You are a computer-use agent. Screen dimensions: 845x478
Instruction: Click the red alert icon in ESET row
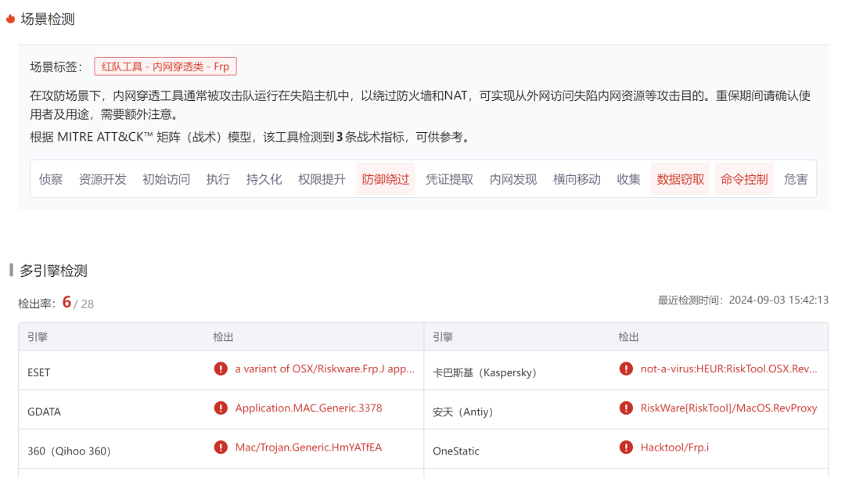(x=221, y=368)
